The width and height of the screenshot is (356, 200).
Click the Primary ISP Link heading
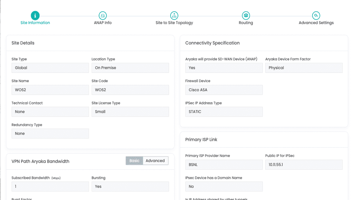[x=201, y=140]
